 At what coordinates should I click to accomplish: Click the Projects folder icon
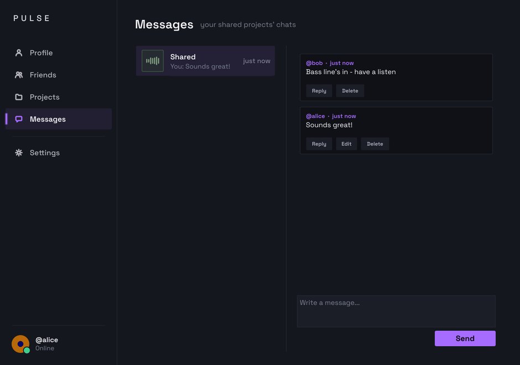(19, 97)
